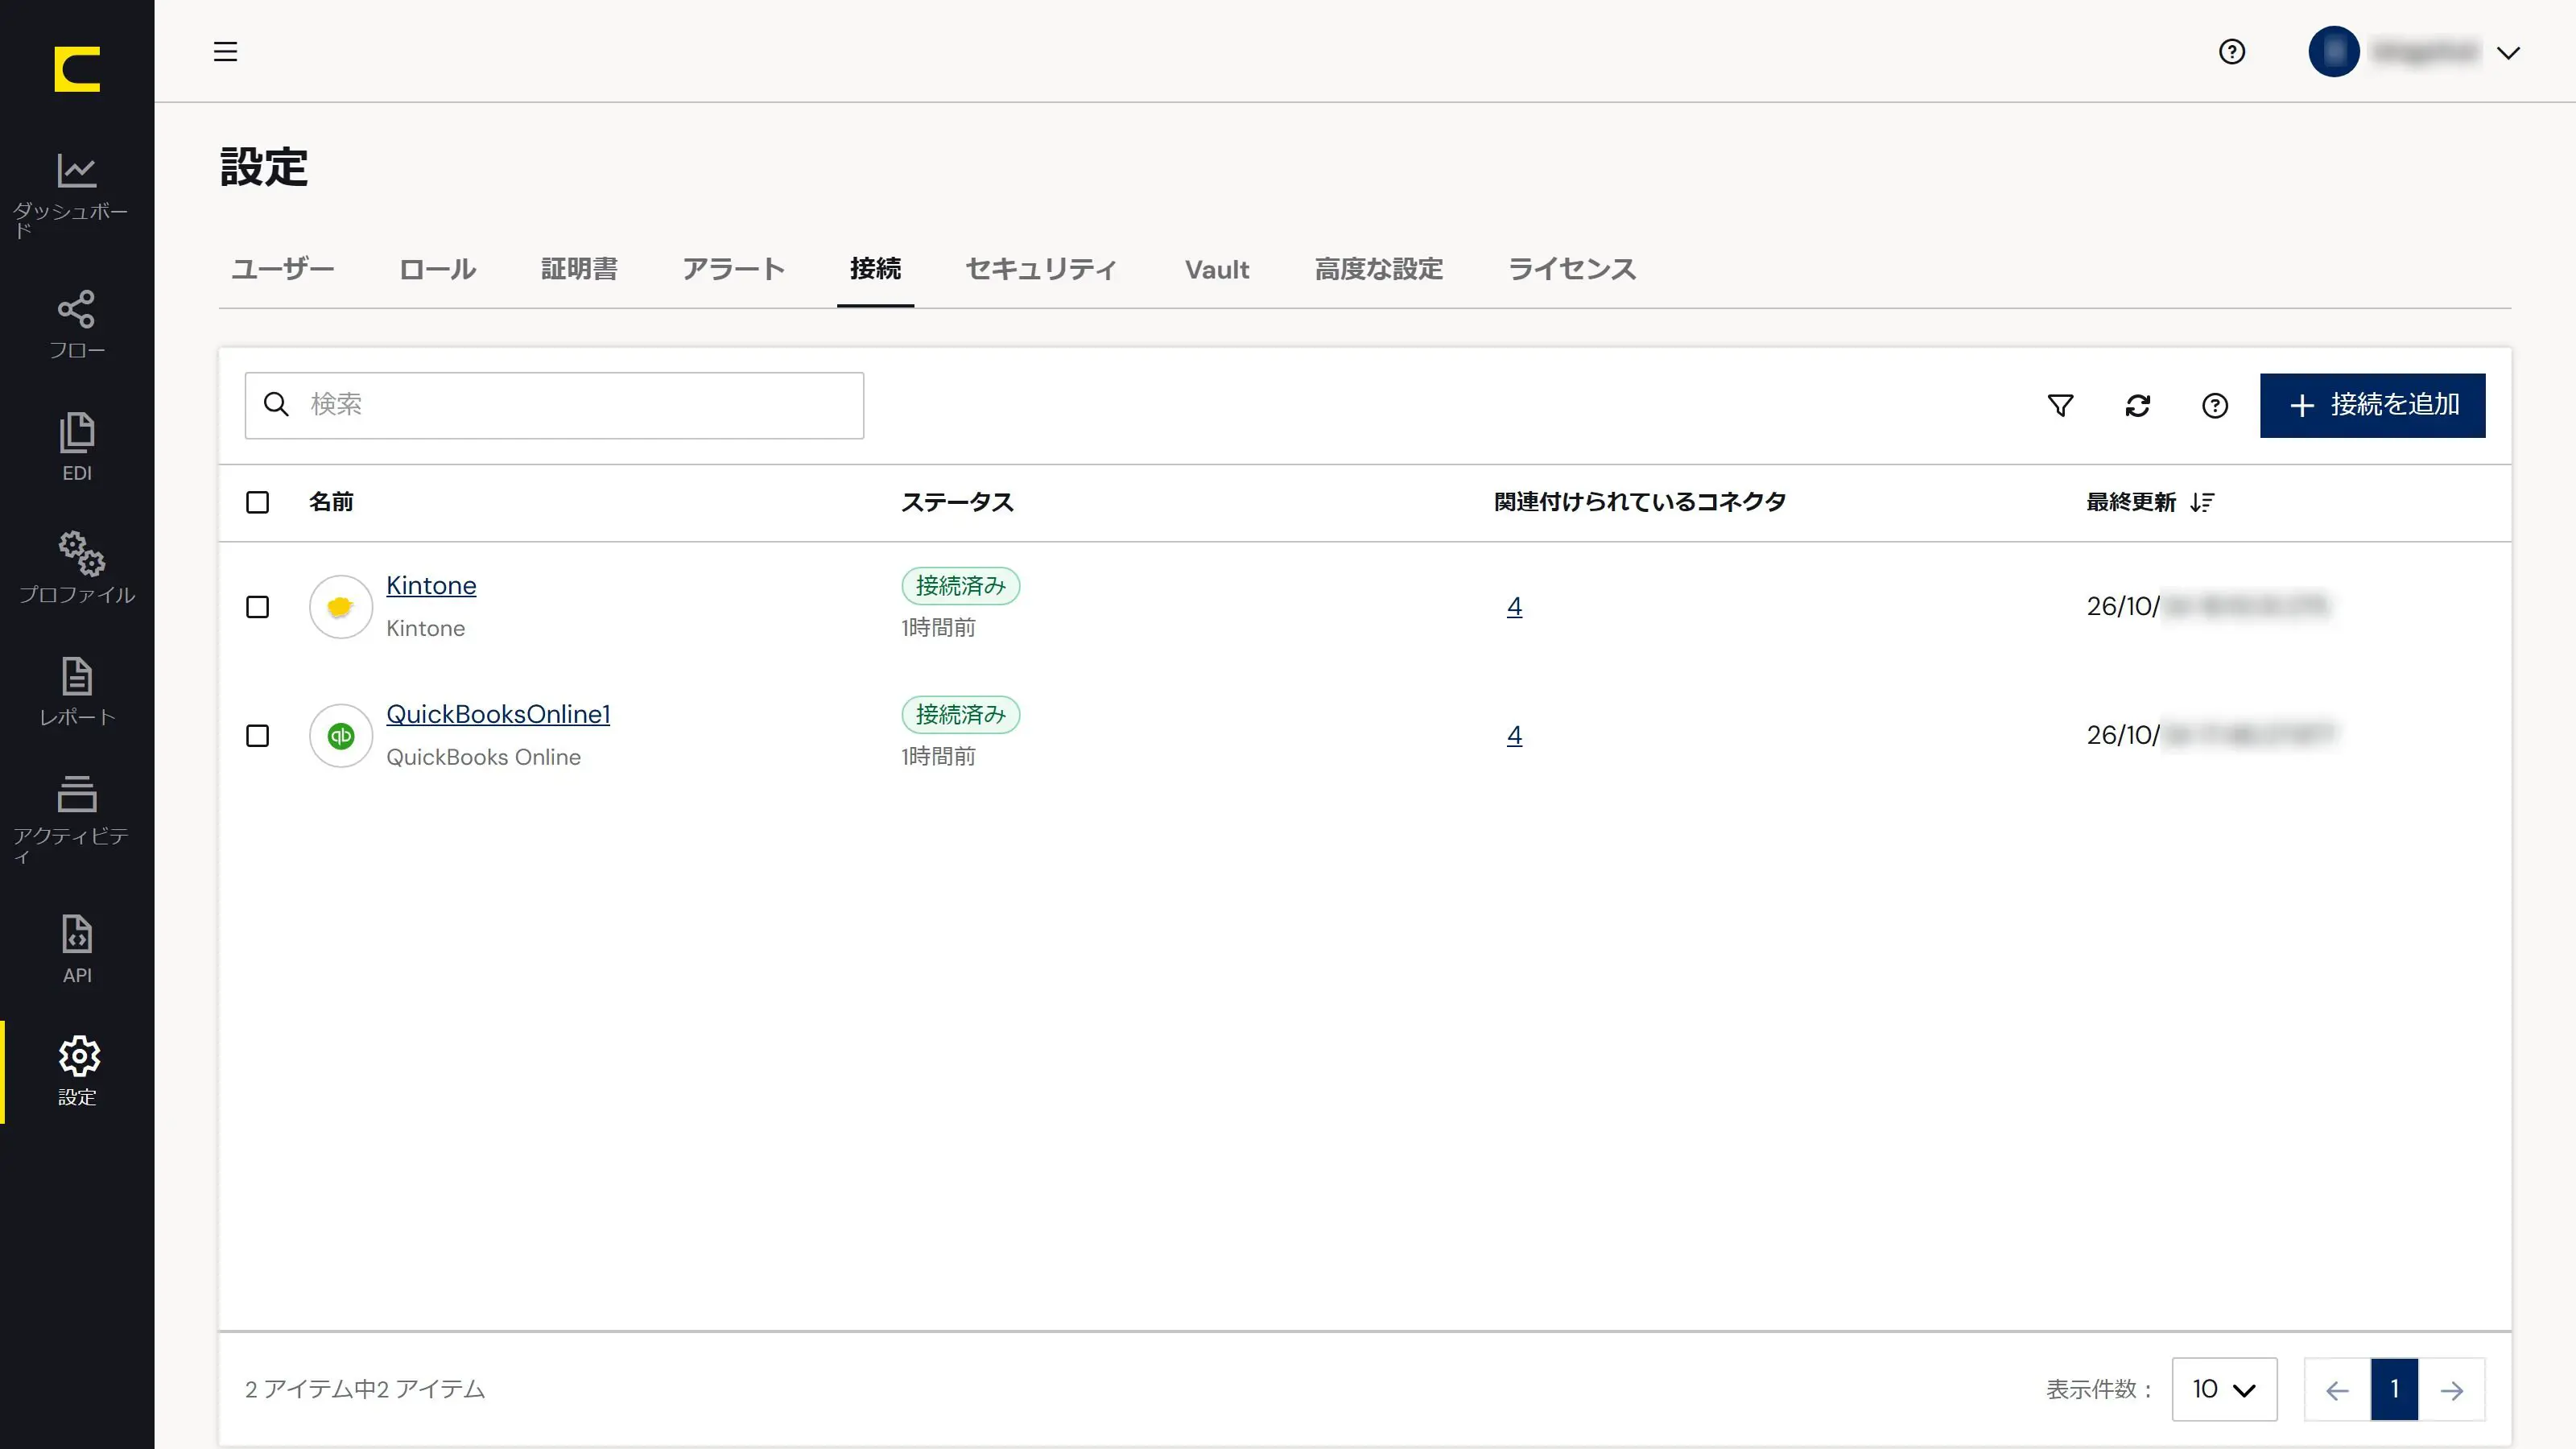Switch to the ライセンス tab
Viewport: 2576px width, 1449px height.
(x=1571, y=269)
